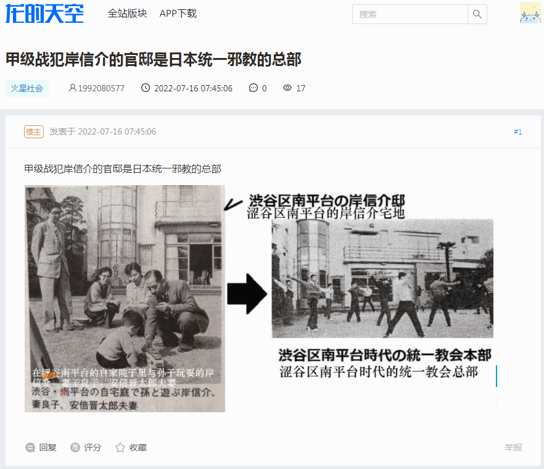
Task: Click the reply bubble icon beside 回复
Action: (30, 447)
